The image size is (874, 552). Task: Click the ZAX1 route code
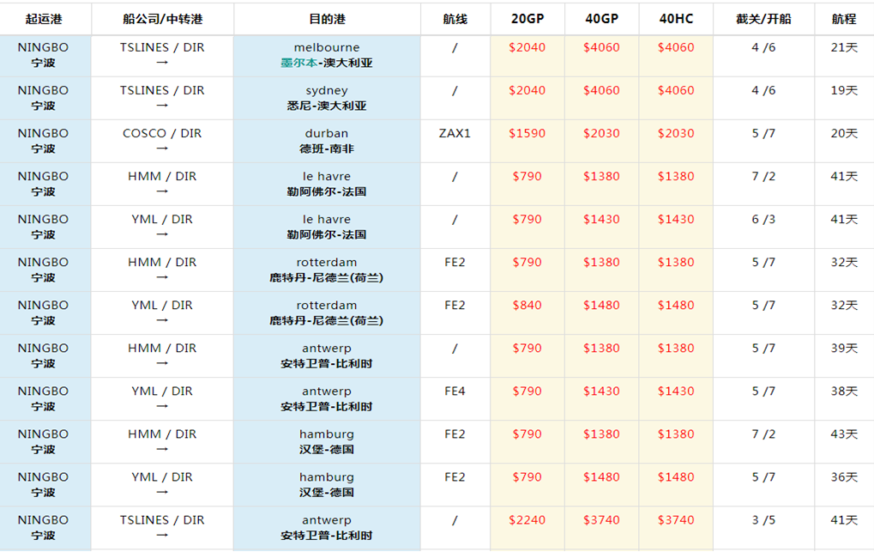pos(455,134)
